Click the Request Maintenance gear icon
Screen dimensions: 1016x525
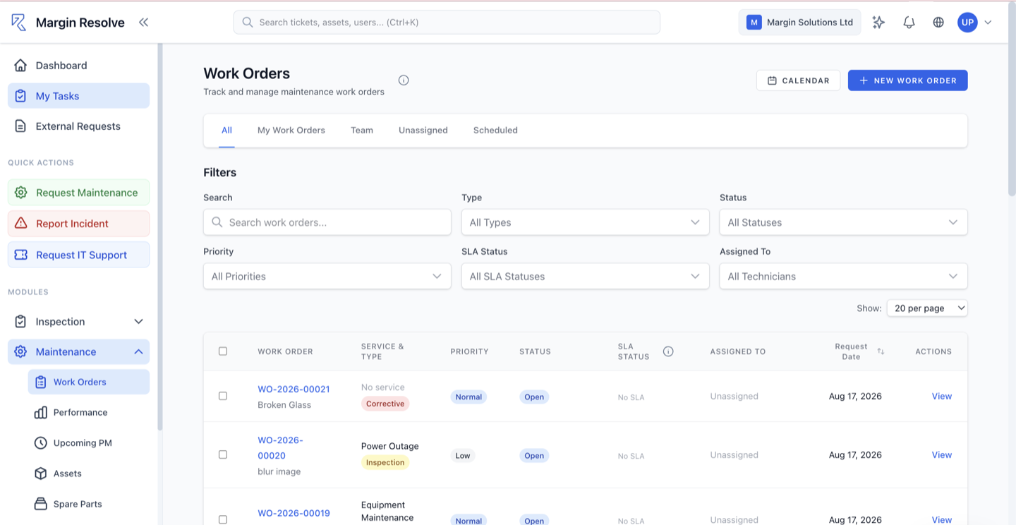(x=20, y=192)
